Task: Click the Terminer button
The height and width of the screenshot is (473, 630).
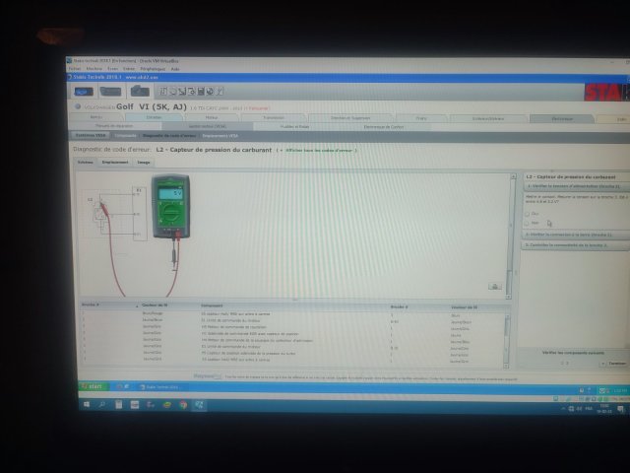Action: (x=617, y=364)
